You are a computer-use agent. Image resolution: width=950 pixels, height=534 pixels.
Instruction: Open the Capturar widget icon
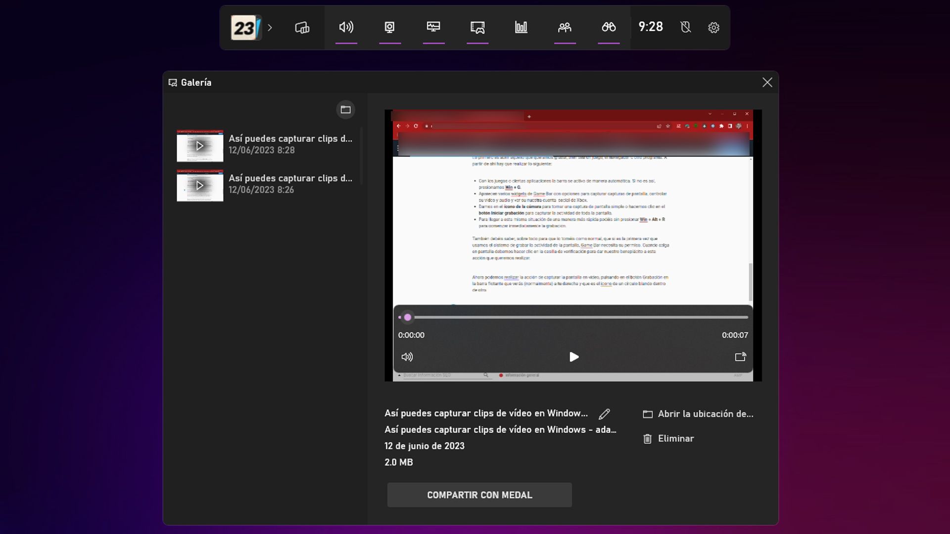point(390,28)
